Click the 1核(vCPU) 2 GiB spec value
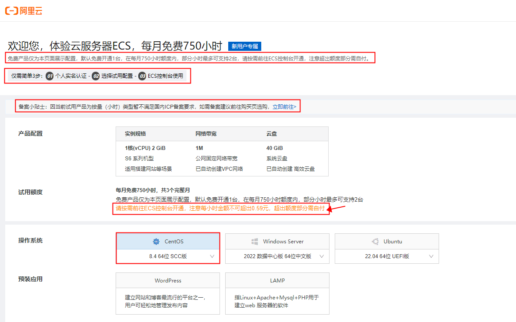 point(145,148)
